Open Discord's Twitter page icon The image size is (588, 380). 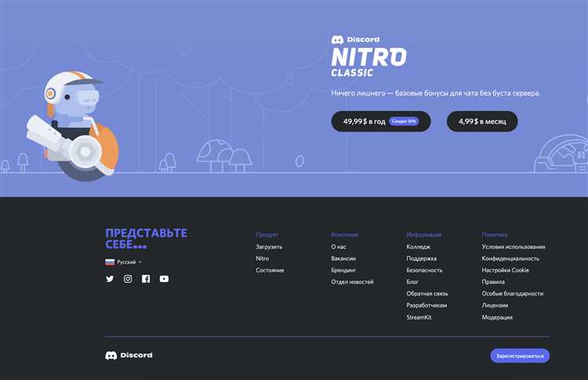click(x=110, y=279)
